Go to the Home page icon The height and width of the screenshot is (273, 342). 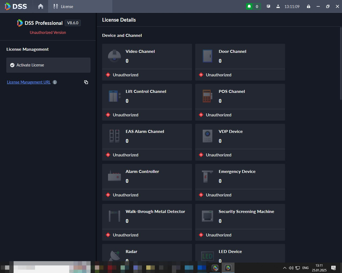pos(41,6)
